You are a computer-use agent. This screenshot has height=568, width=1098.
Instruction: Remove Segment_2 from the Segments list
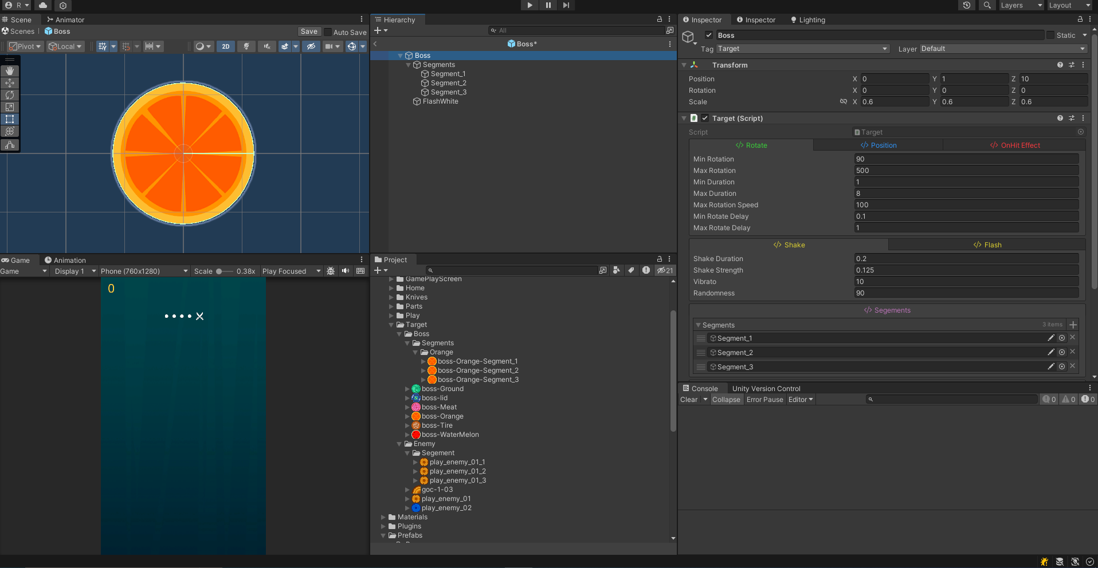(x=1072, y=352)
